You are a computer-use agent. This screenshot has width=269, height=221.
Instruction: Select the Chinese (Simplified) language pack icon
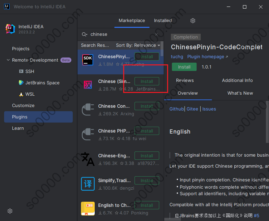(88, 85)
